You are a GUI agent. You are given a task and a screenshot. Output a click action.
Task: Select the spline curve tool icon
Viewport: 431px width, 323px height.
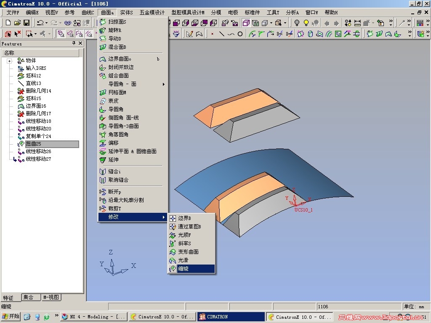pyautogui.click(x=231, y=34)
